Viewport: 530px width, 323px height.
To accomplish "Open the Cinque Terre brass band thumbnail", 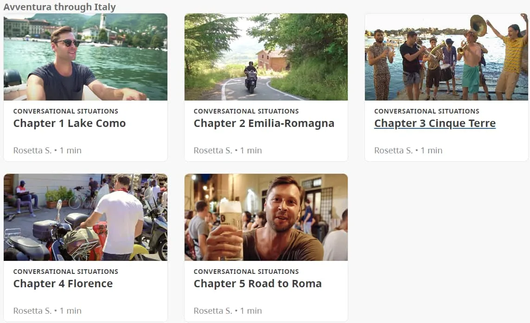I will click(446, 57).
